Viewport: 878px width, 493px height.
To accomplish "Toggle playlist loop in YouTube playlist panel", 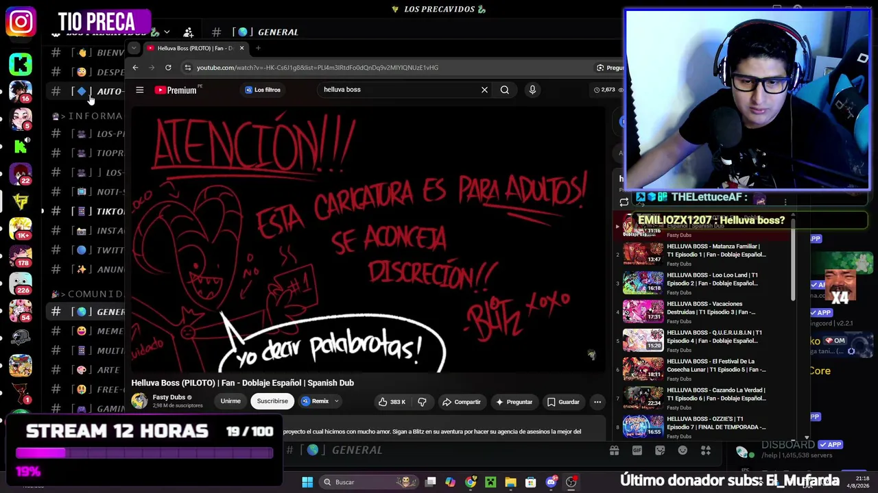I will (624, 202).
